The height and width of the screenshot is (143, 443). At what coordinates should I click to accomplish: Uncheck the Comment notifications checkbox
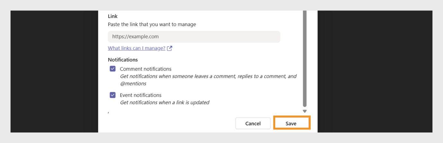[x=113, y=69]
